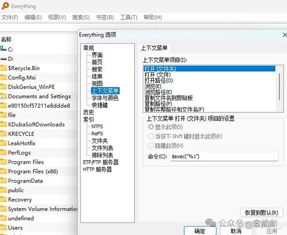Select the Config.Msi folder icon
The width and height of the screenshot is (287, 235).
(x=3, y=78)
